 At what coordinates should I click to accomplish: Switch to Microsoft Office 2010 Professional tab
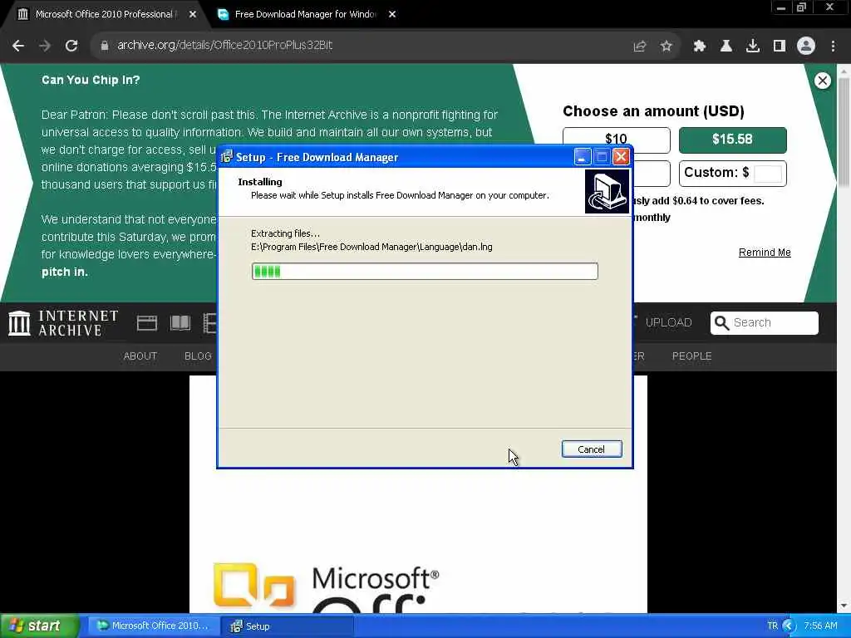[x=106, y=14]
